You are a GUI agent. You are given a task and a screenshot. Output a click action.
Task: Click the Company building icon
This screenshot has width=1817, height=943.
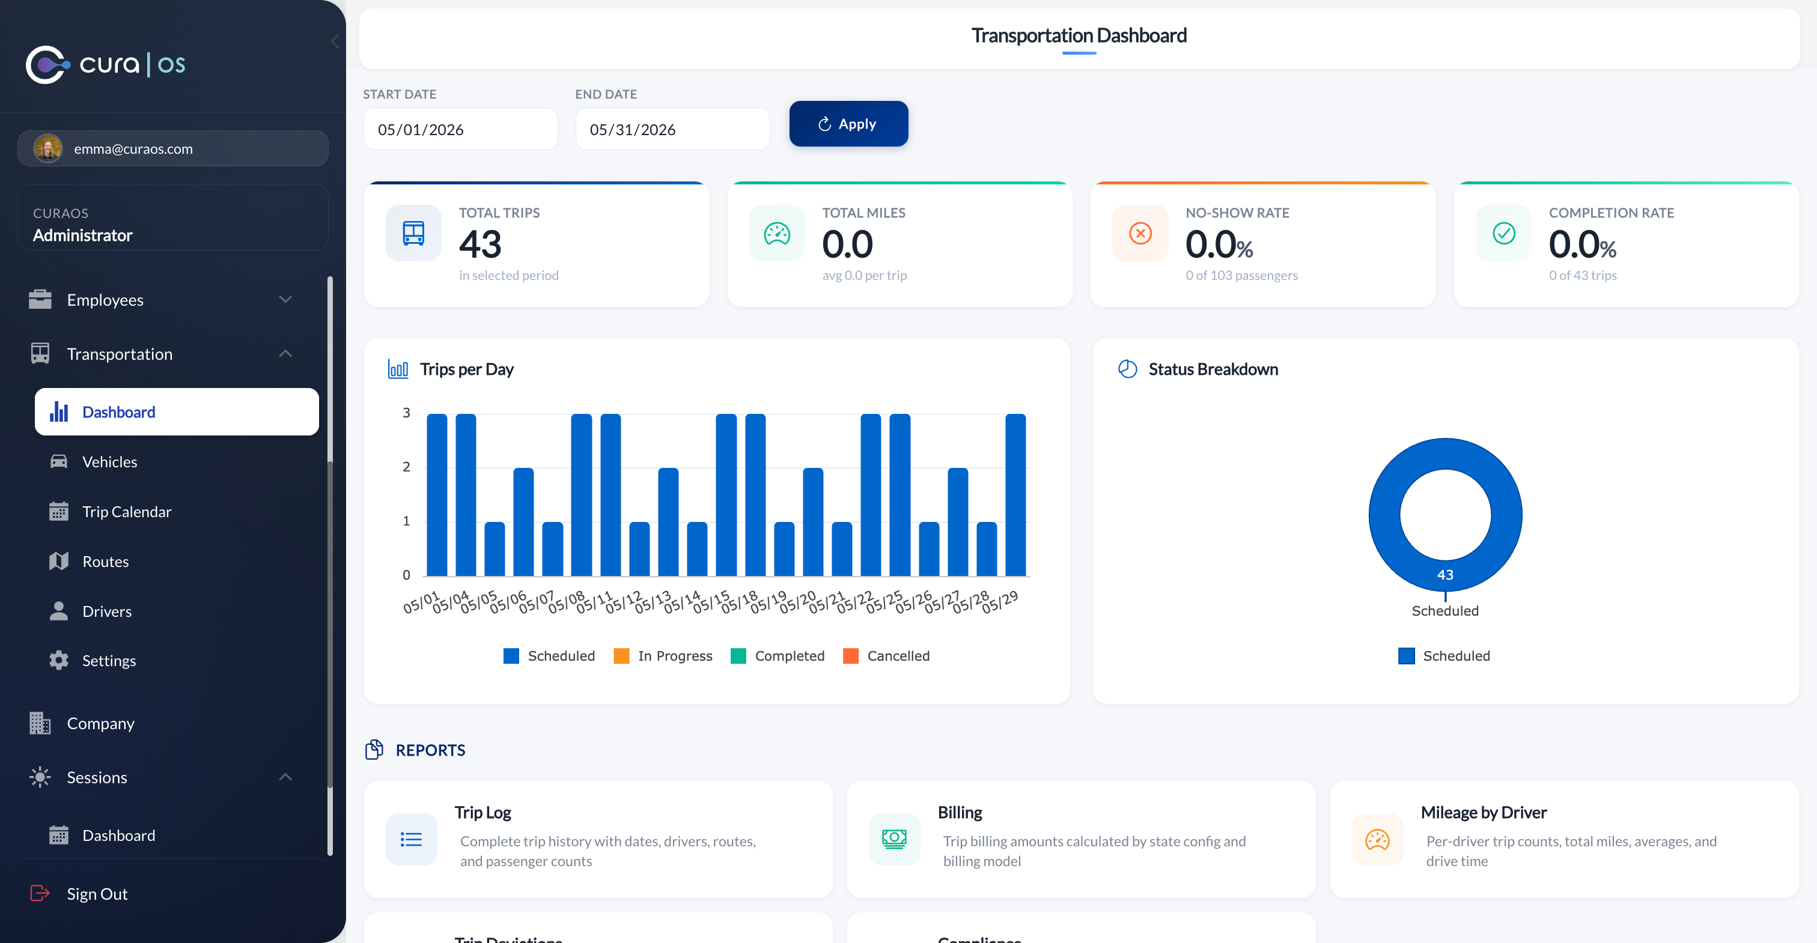40,723
